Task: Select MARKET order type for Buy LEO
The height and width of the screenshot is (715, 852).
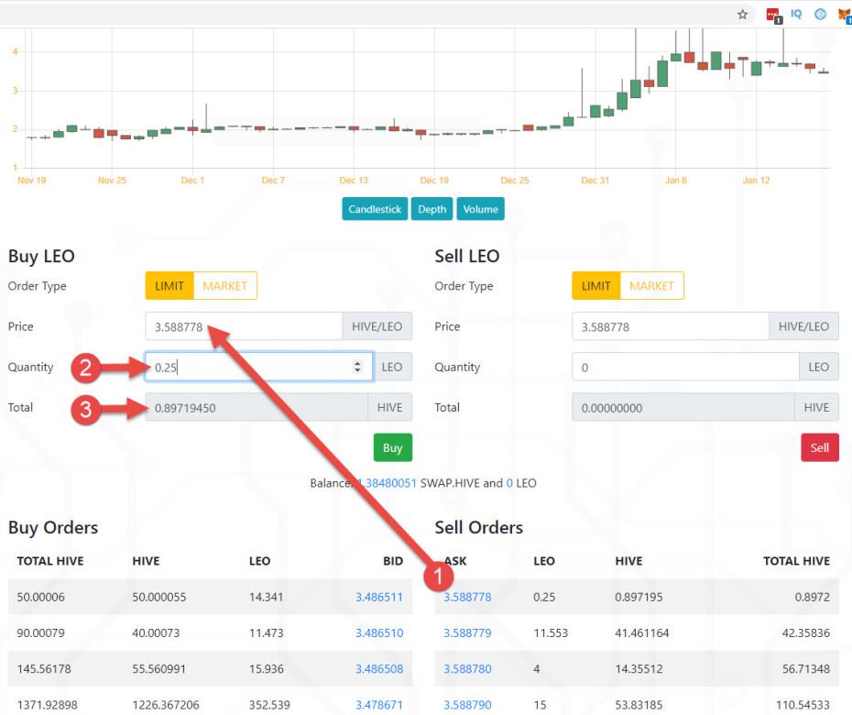Action: 225,285
